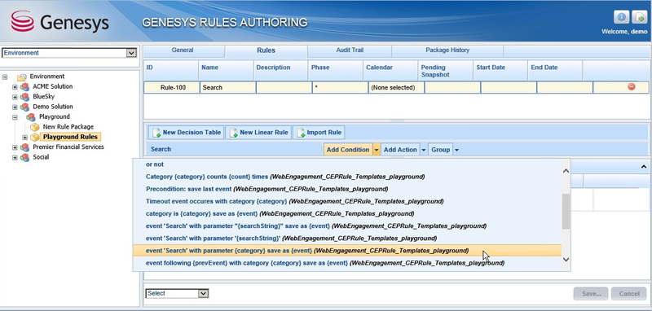Open the Group dropdown arrow

[456, 150]
